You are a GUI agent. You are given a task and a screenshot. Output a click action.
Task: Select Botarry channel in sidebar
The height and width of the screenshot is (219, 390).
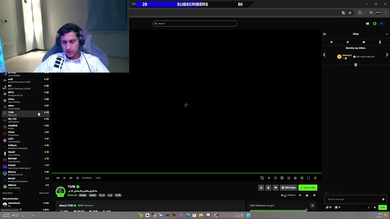(x=25, y=173)
